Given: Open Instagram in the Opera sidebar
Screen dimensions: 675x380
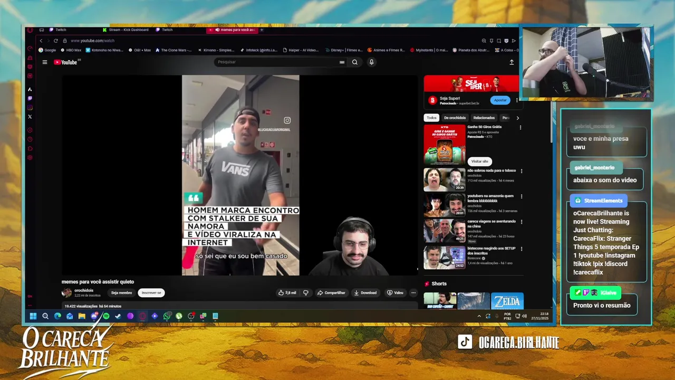Looking at the screenshot, I should click(30, 108).
